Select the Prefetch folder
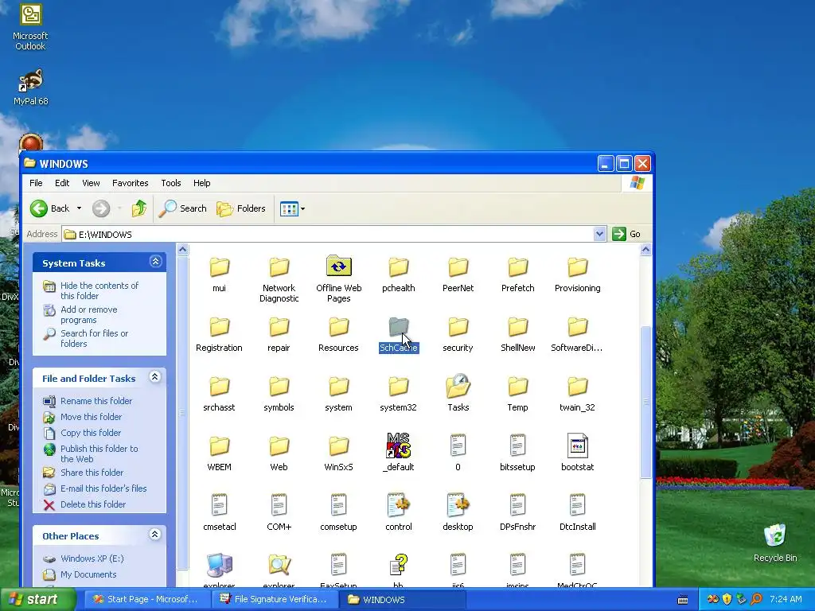The image size is (815, 611). [517, 275]
